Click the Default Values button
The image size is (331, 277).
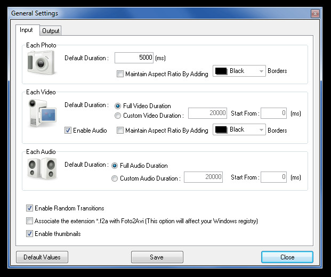(x=42, y=257)
